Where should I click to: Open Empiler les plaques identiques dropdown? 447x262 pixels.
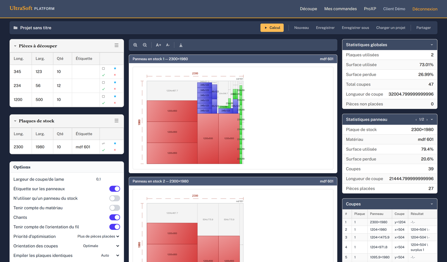110,255
